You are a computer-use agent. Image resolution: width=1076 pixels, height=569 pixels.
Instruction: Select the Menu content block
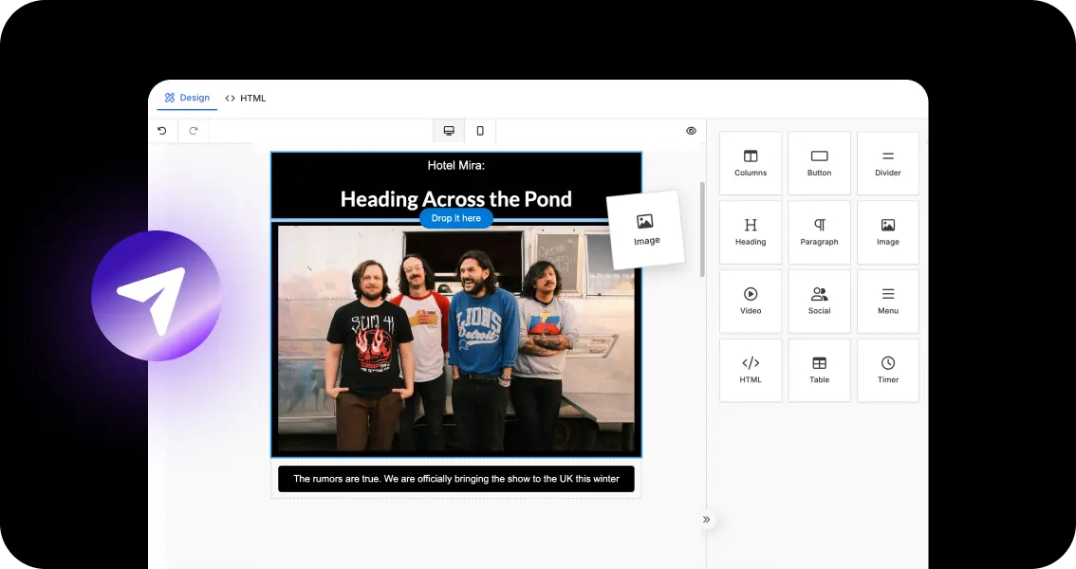(x=887, y=301)
